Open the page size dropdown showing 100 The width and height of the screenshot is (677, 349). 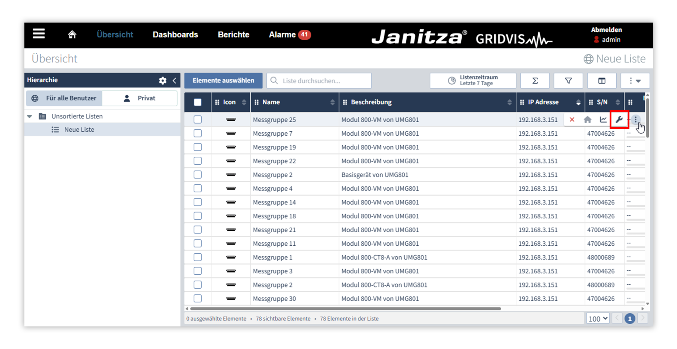pyautogui.click(x=598, y=319)
